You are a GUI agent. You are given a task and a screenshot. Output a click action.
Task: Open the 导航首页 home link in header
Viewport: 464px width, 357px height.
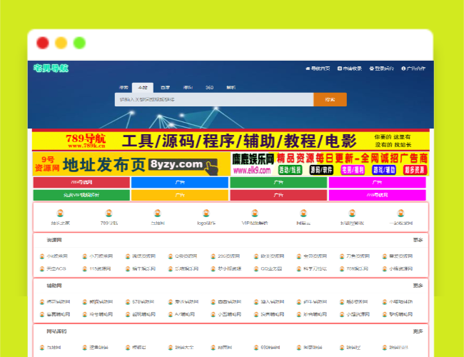(x=321, y=69)
